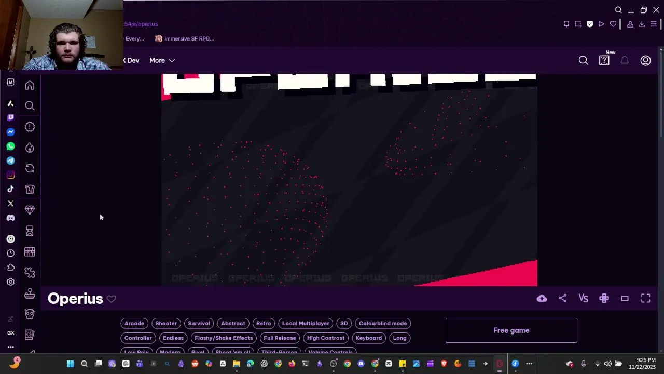
Task: Toggle the notifications bell
Action: coord(625,61)
